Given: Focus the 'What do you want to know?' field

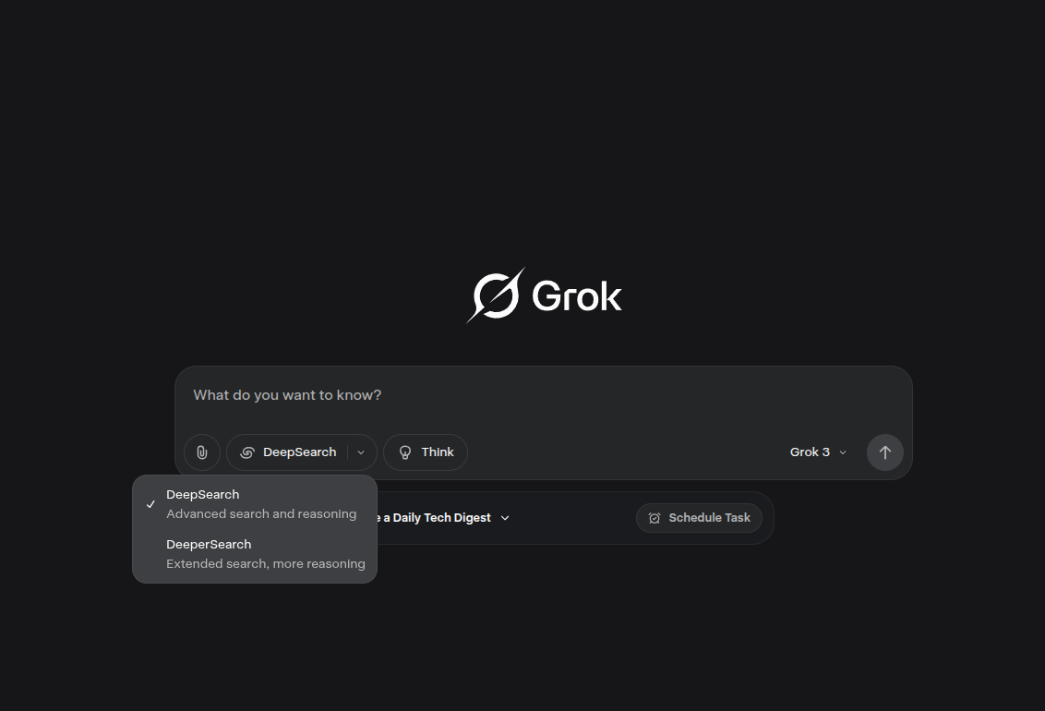Looking at the screenshot, I should [x=543, y=395].
